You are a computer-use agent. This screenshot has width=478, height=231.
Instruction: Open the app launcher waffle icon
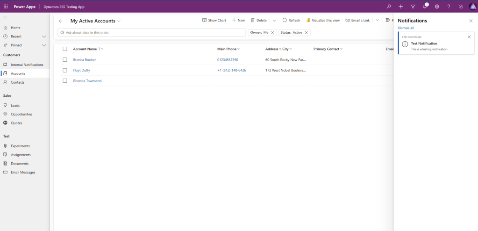coord(6,7)
